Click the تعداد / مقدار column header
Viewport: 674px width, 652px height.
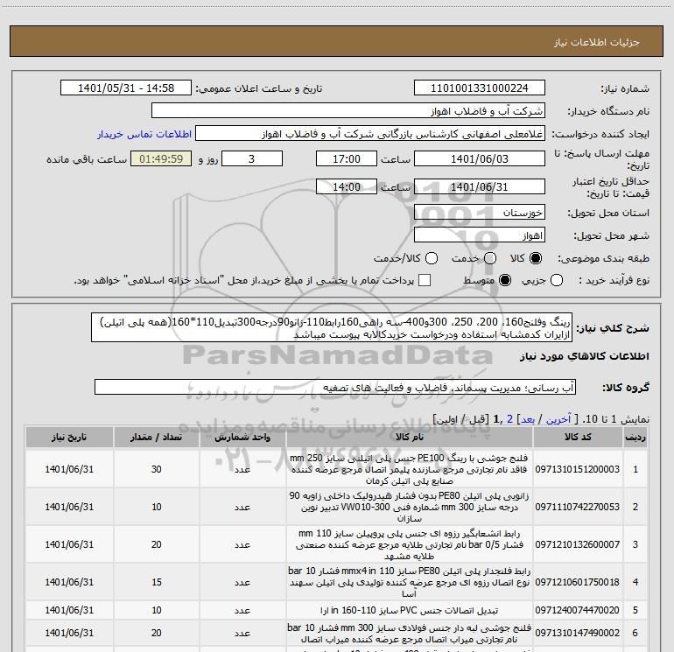(x=157, y=437)
